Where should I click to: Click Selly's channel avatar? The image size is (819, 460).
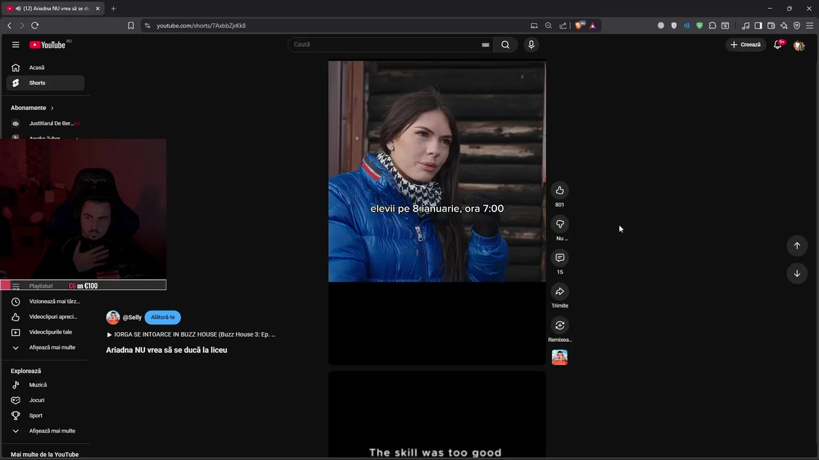pyautogui.click(x=113, y=318)
